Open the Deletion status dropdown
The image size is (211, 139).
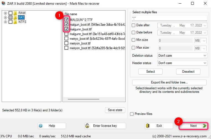182,56
